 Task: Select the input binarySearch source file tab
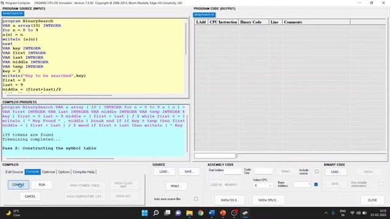[x=13, y=13]
